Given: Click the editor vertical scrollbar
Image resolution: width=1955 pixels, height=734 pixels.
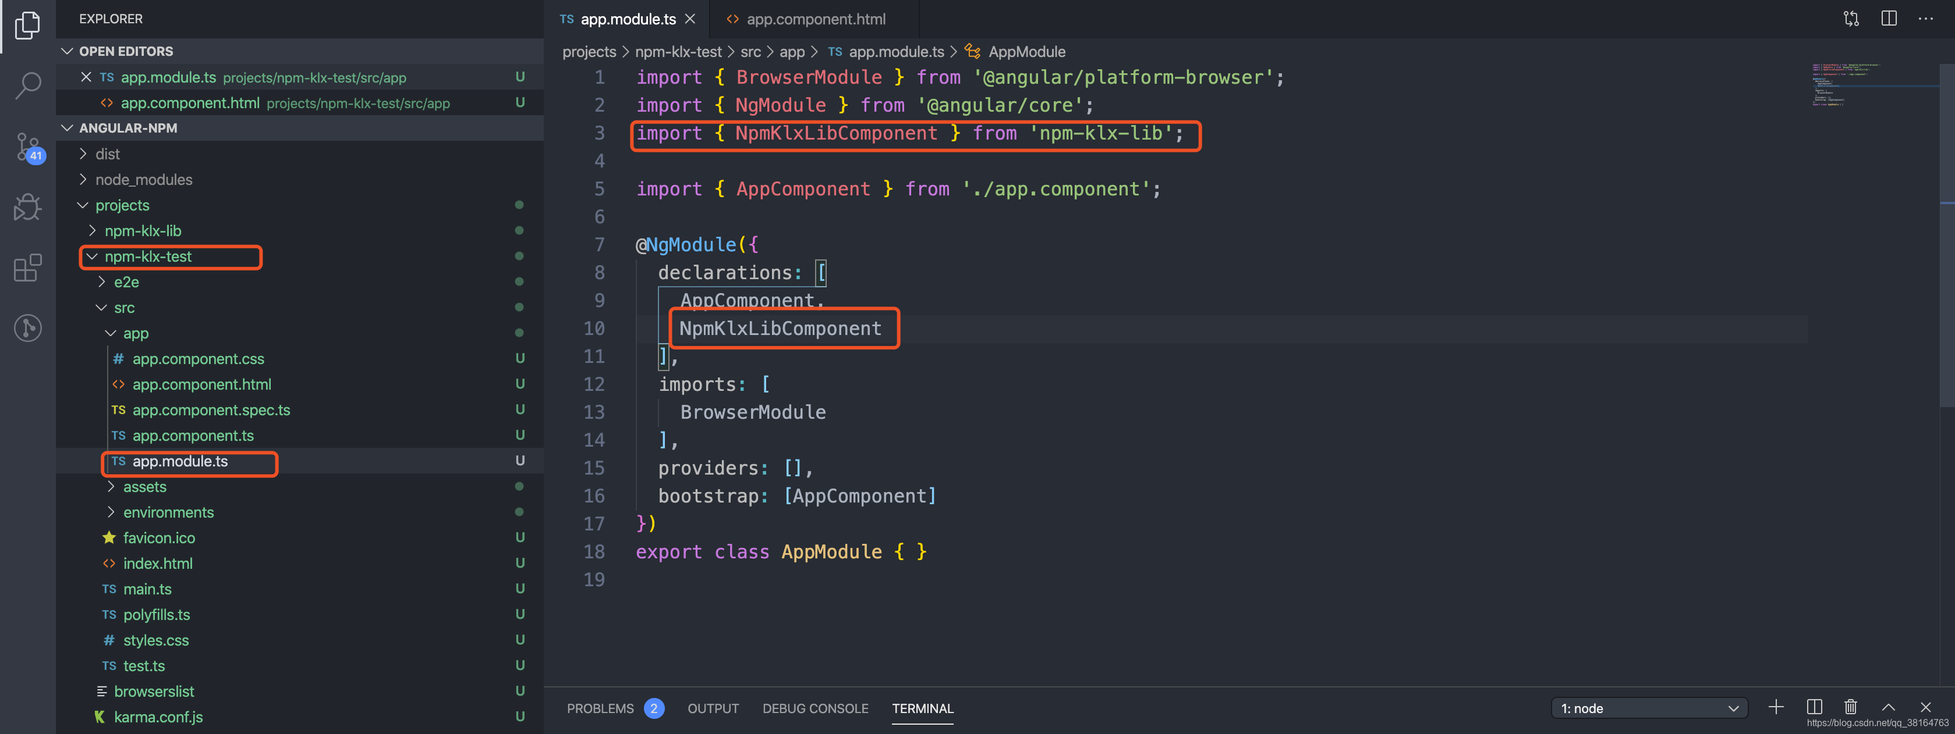Looking at the screenshot, I should coord(1947,235).
